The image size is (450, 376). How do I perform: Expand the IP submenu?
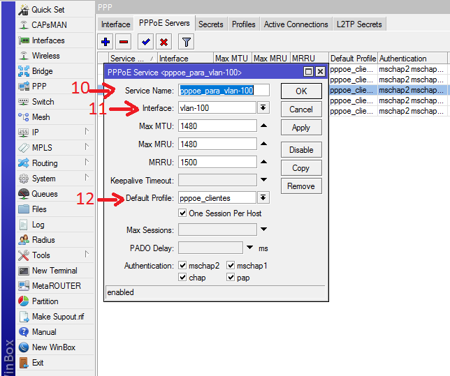pyautogui.click(x=87, y=132)
